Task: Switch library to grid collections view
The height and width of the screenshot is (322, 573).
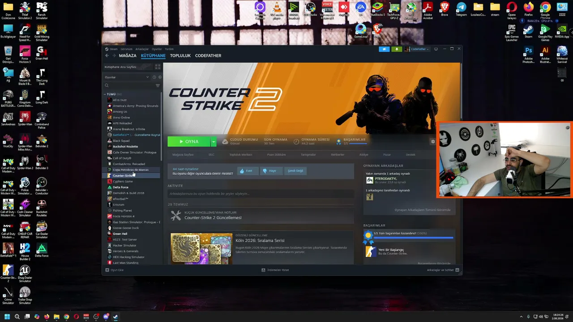Action: click(x=158, y=67)
